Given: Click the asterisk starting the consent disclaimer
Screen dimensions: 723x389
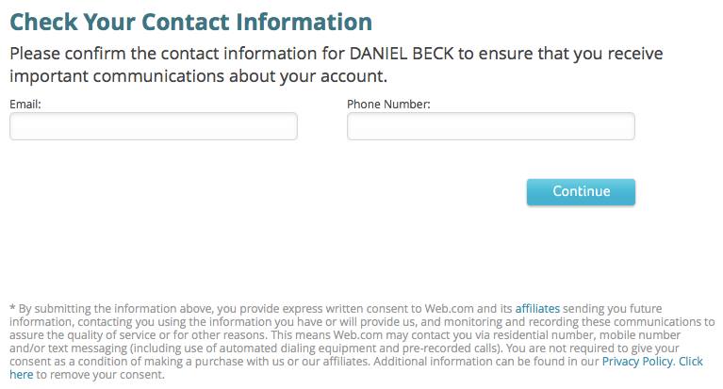Looking at the screenshot, I should tap(11, 309).
